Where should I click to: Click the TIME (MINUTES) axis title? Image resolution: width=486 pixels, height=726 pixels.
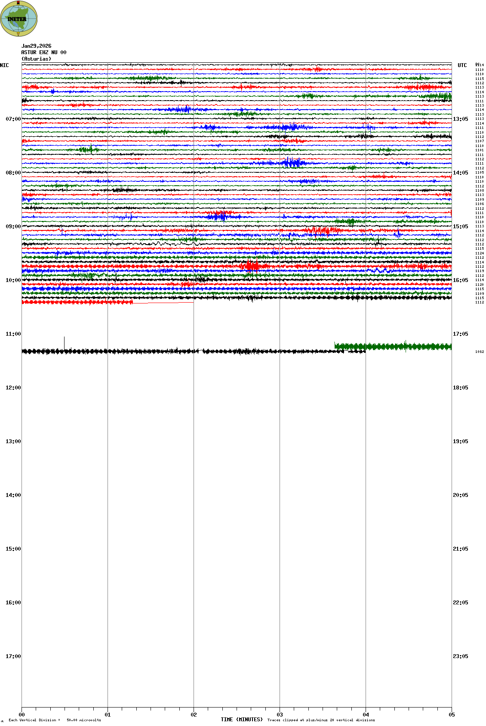(242, 720)
